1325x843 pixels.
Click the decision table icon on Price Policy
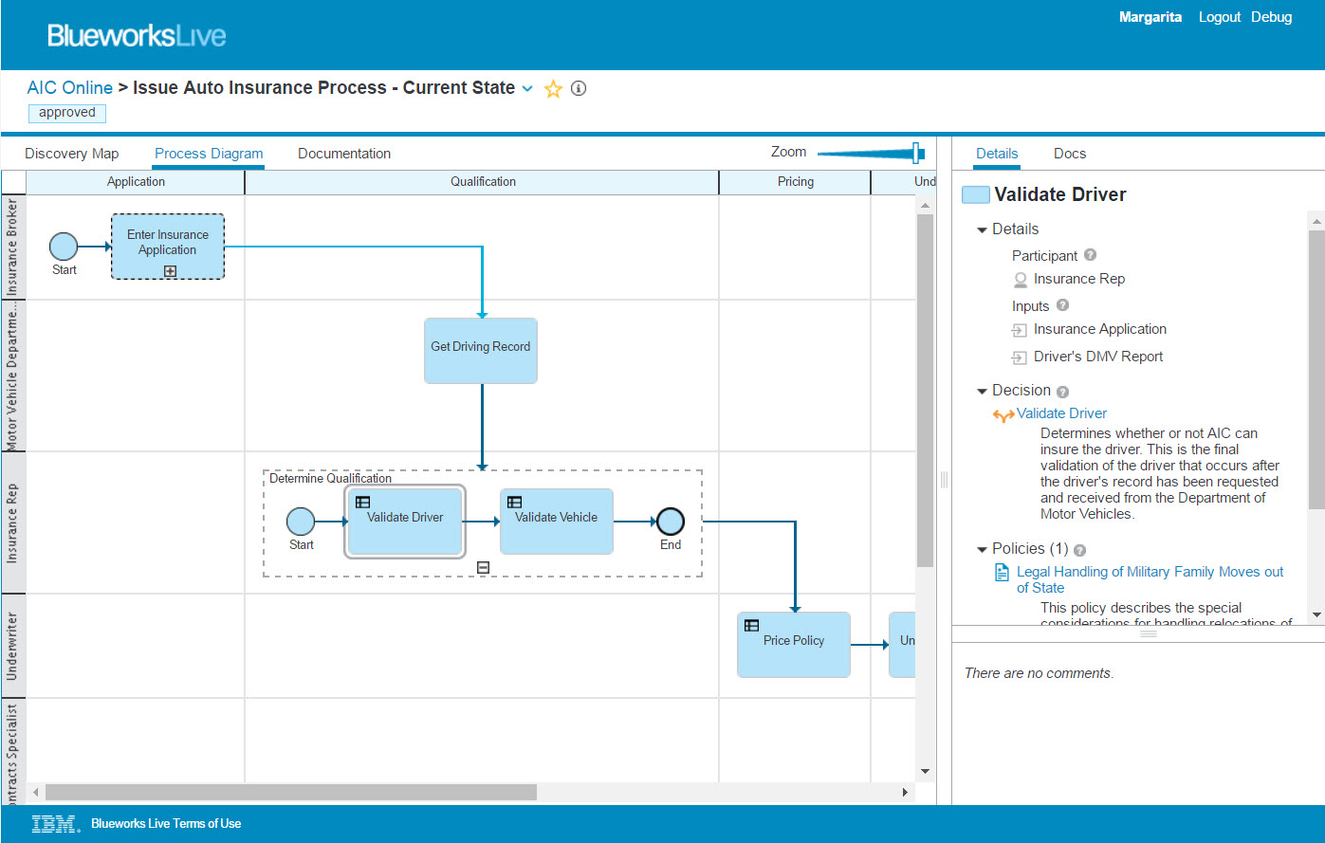(x=751, y=626)
